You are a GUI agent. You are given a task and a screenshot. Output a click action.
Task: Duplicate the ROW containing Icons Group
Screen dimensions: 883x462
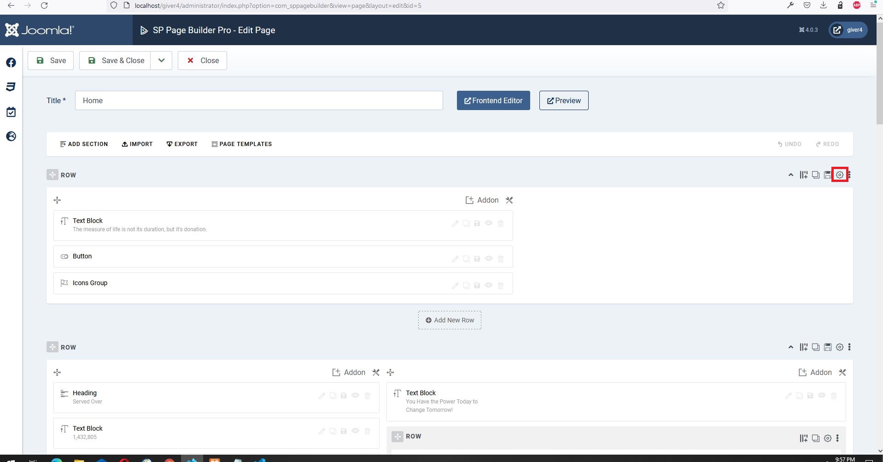pos(816,175)
